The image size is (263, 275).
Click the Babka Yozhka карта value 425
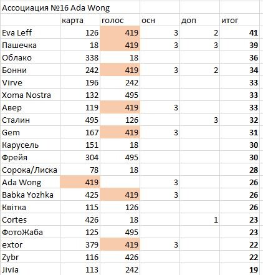click(x=80, y=195)
